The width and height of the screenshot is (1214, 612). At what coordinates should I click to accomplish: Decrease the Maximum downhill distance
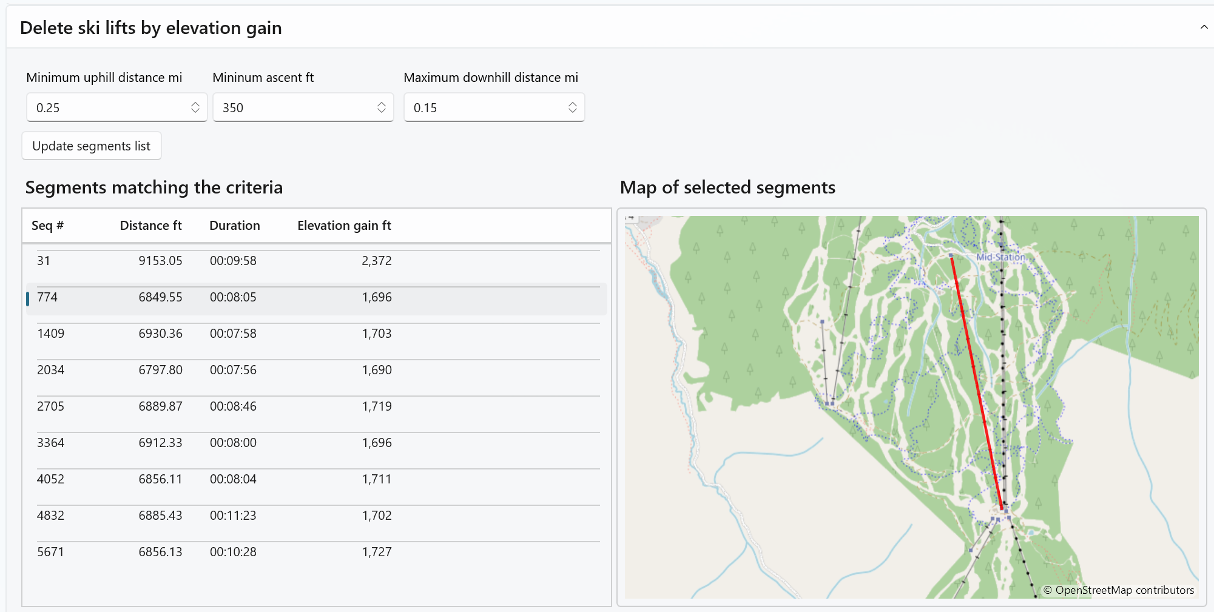coord(573,112)
